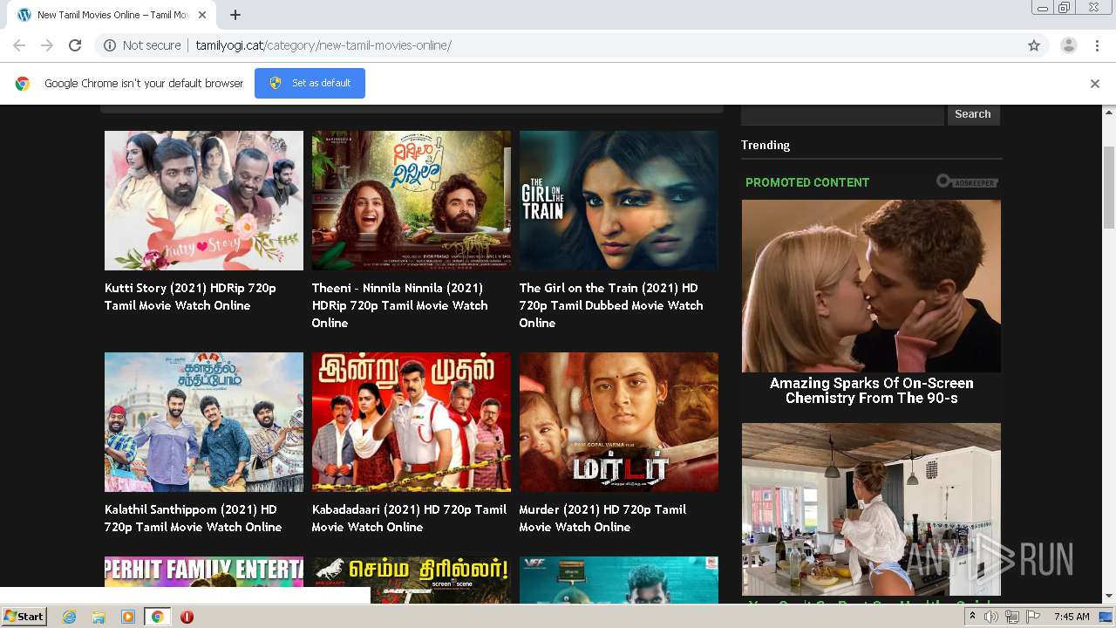Viewport: 1116px width, 628px height.
Task: Click the 7:45 AM clock
Action: (x=1072, y=616)
